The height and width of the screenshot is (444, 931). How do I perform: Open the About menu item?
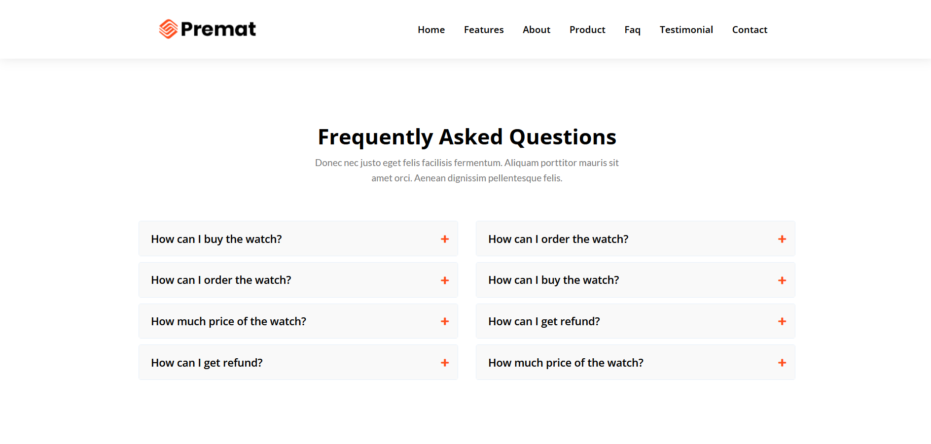[x=536, y=30]
